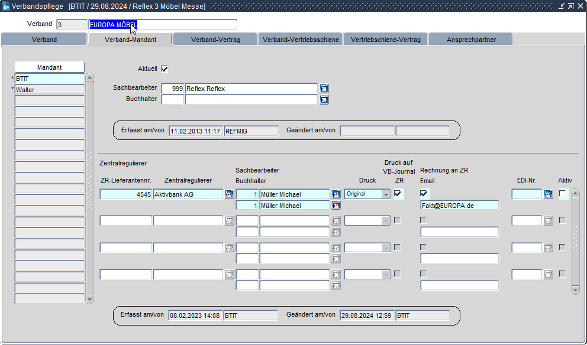Viewport: 587px width, 345px height.
Task: Toggle Rechnung an ZR checkbox in first row
Action: tap(424, 194)
